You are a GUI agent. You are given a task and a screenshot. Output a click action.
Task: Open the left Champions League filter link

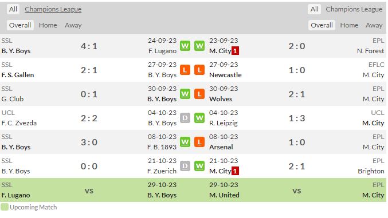coord(53,9)
